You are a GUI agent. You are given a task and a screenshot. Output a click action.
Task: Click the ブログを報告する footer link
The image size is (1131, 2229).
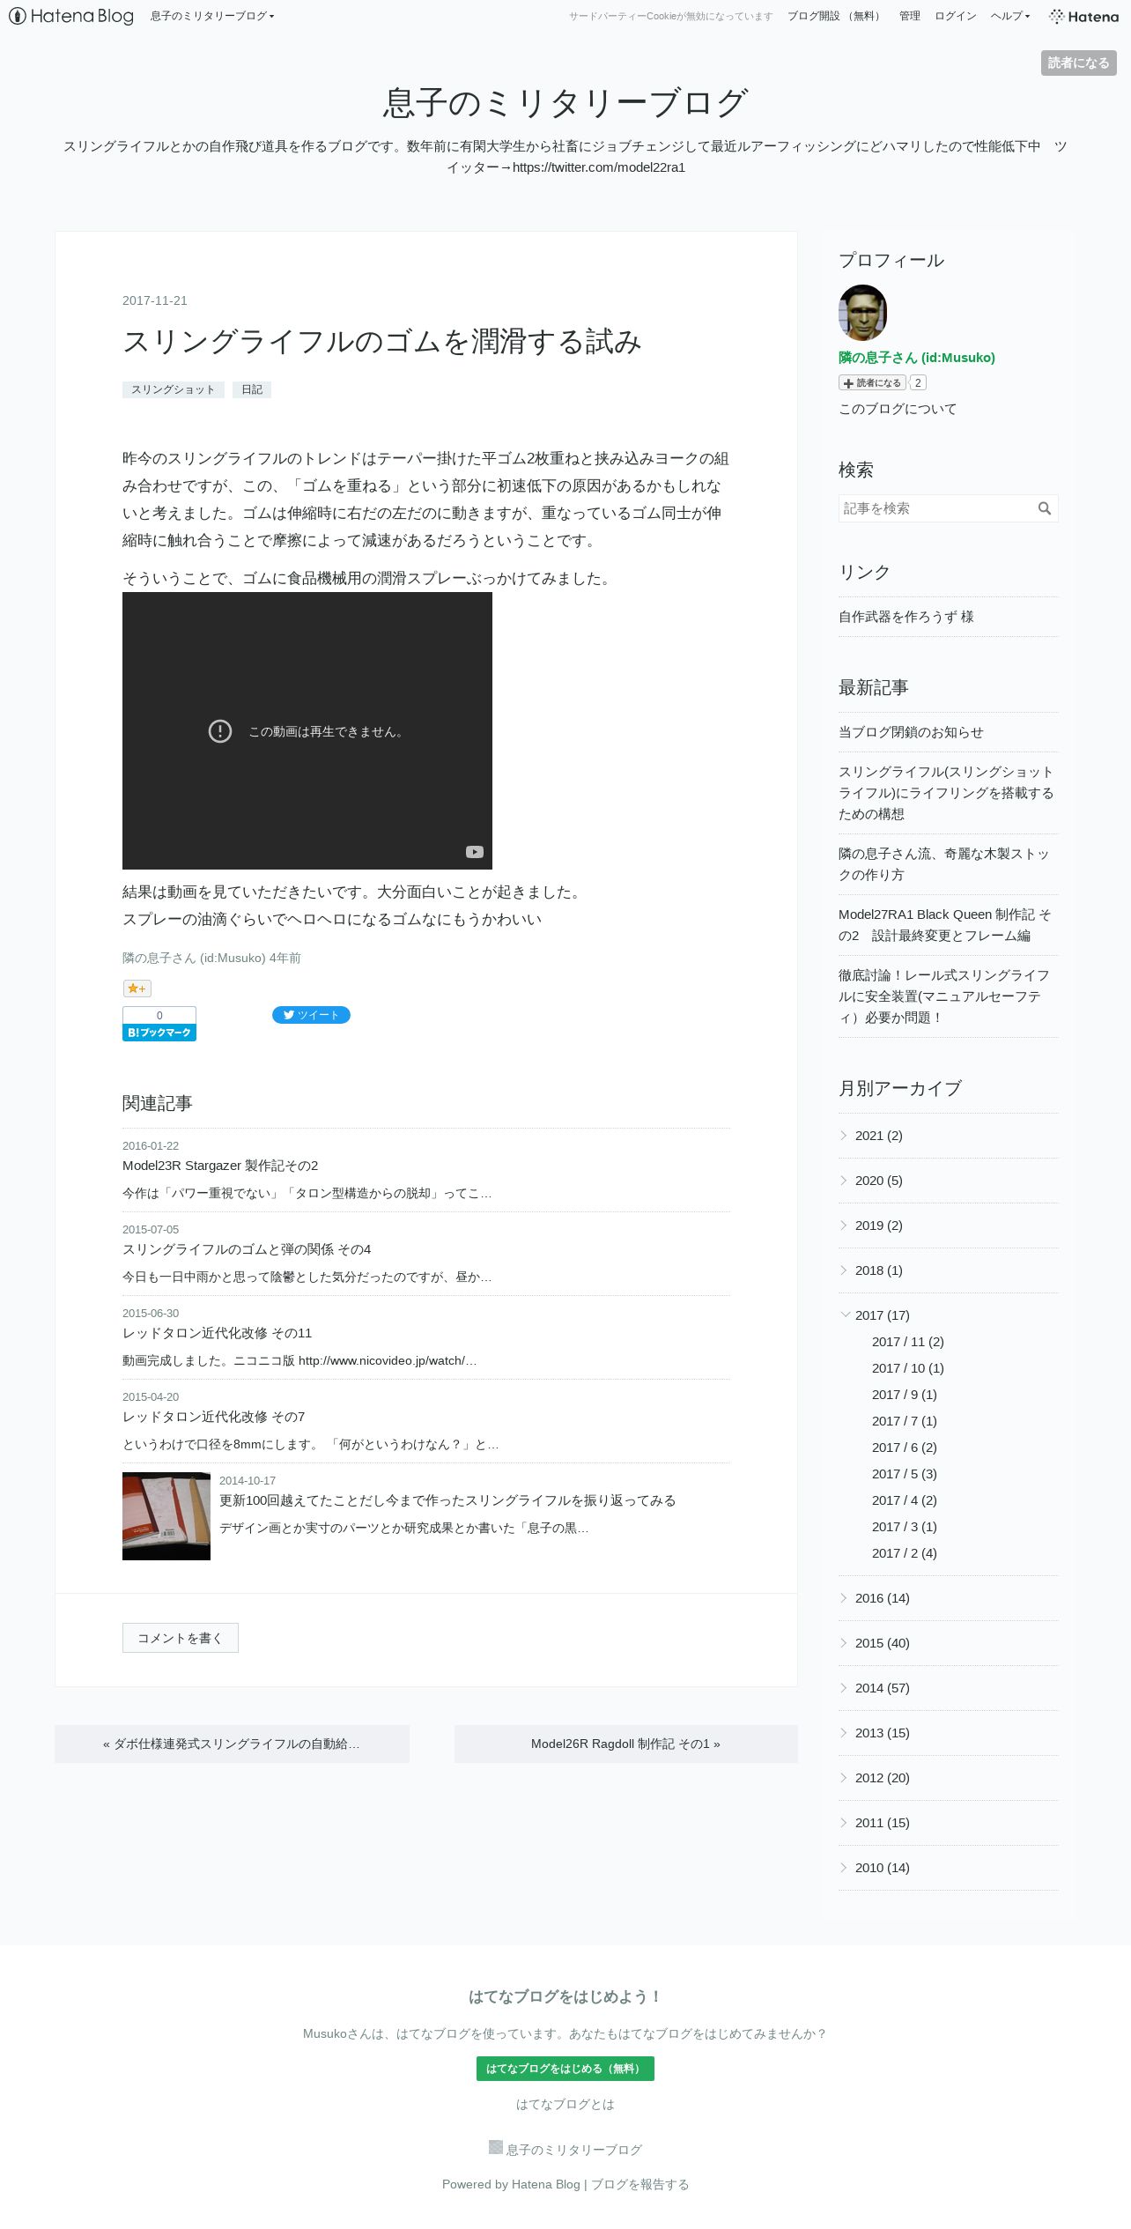click(640, 2184)
